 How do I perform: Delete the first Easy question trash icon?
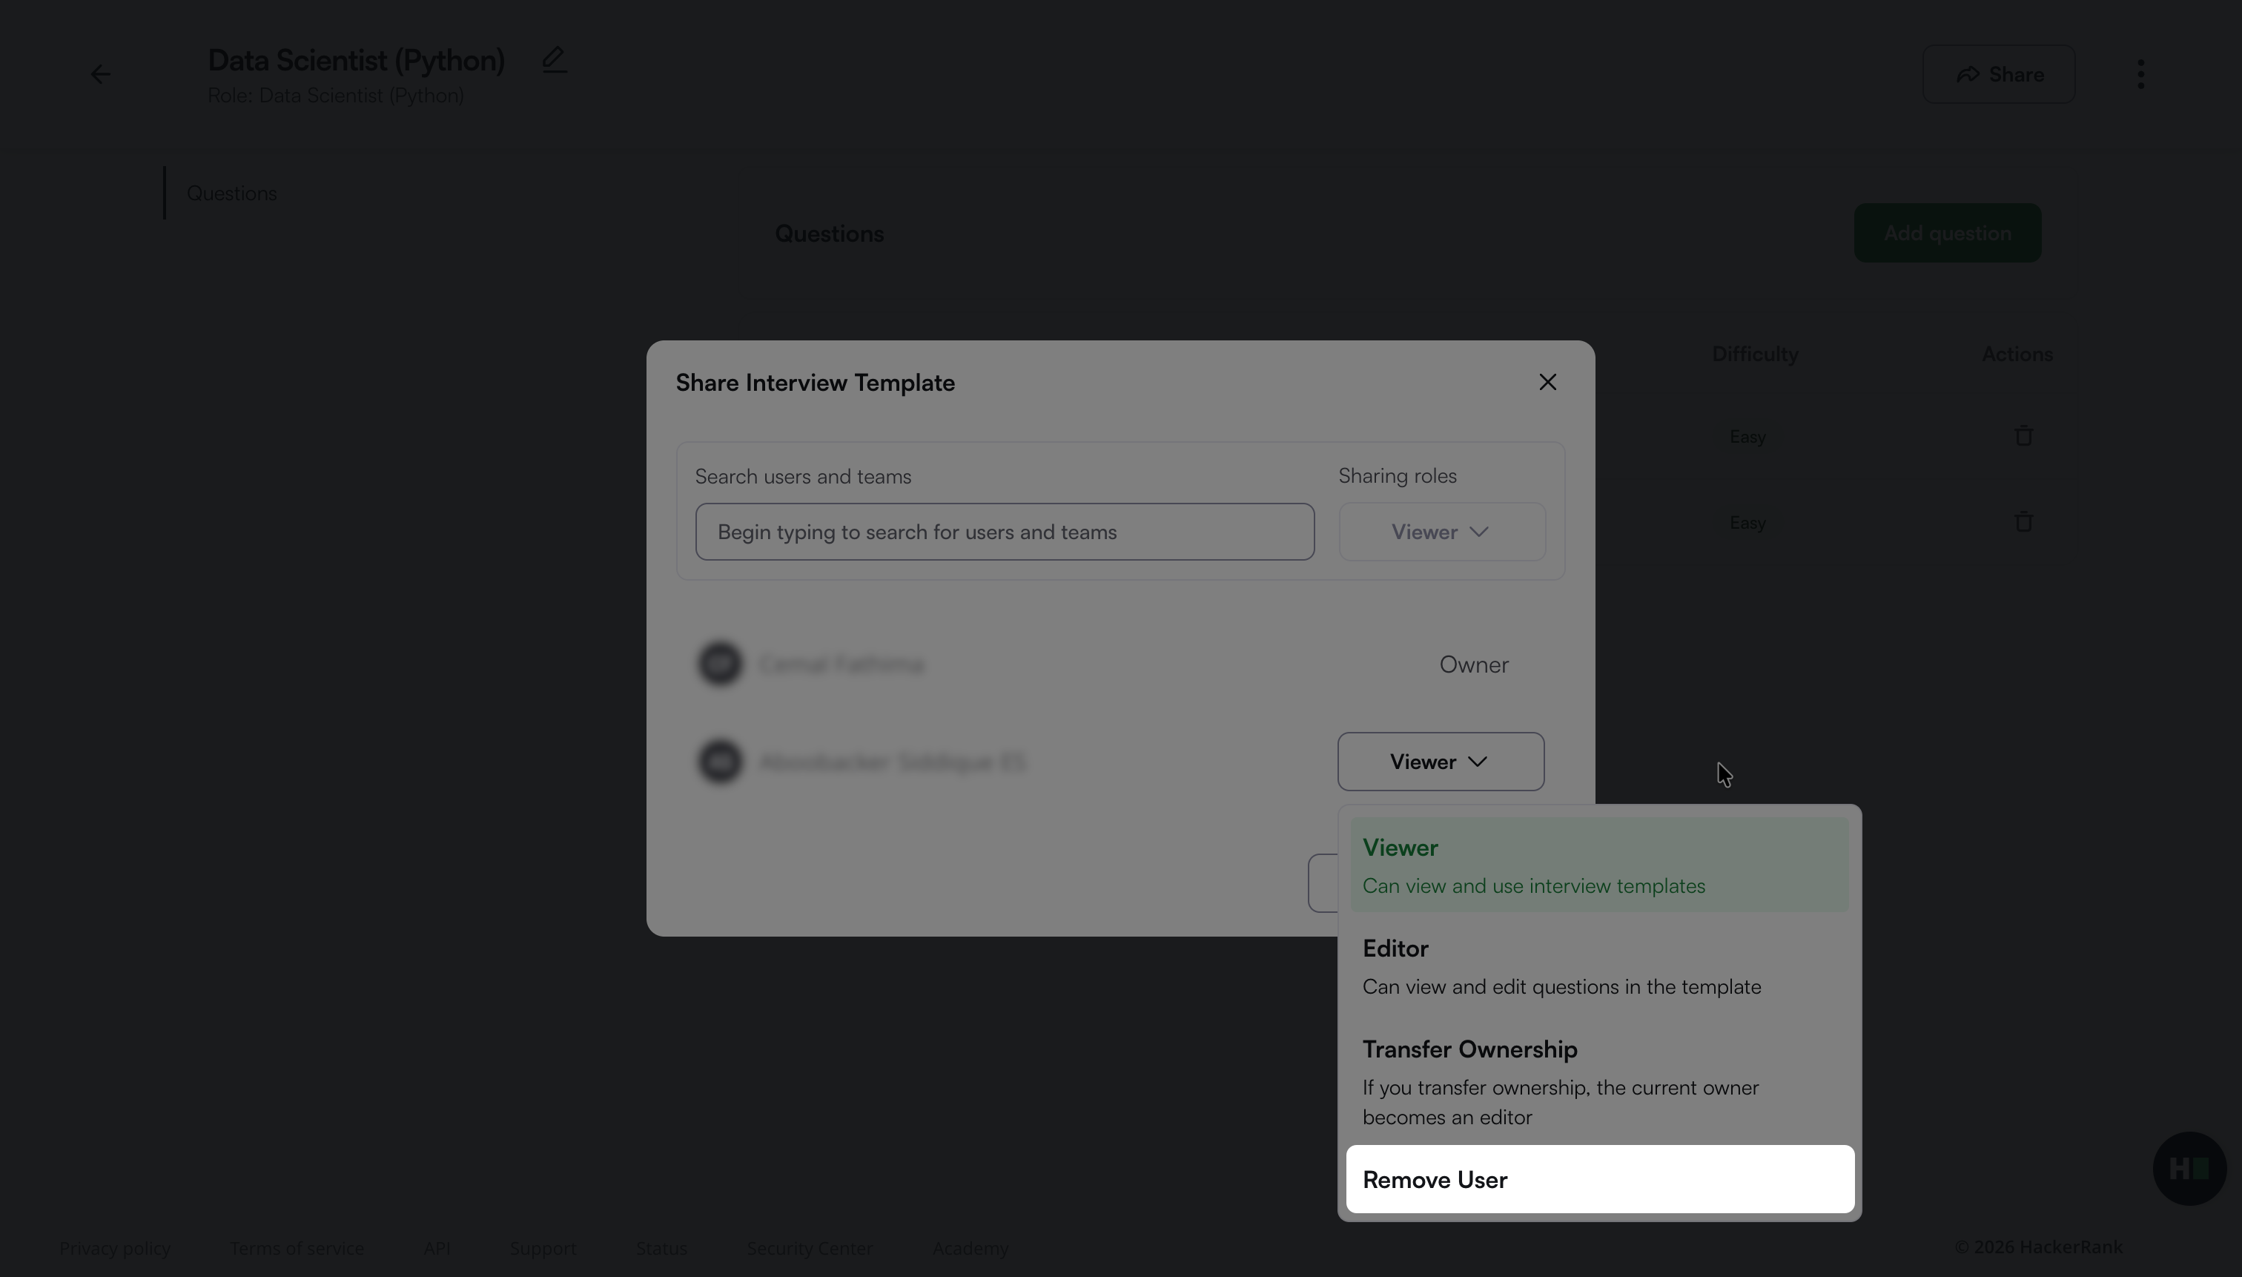point(2024,436)
